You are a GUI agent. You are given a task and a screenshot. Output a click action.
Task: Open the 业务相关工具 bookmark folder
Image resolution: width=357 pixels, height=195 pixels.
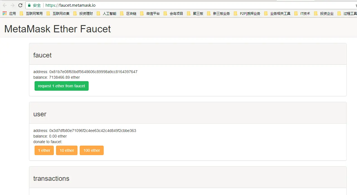[x=277, y=13]
